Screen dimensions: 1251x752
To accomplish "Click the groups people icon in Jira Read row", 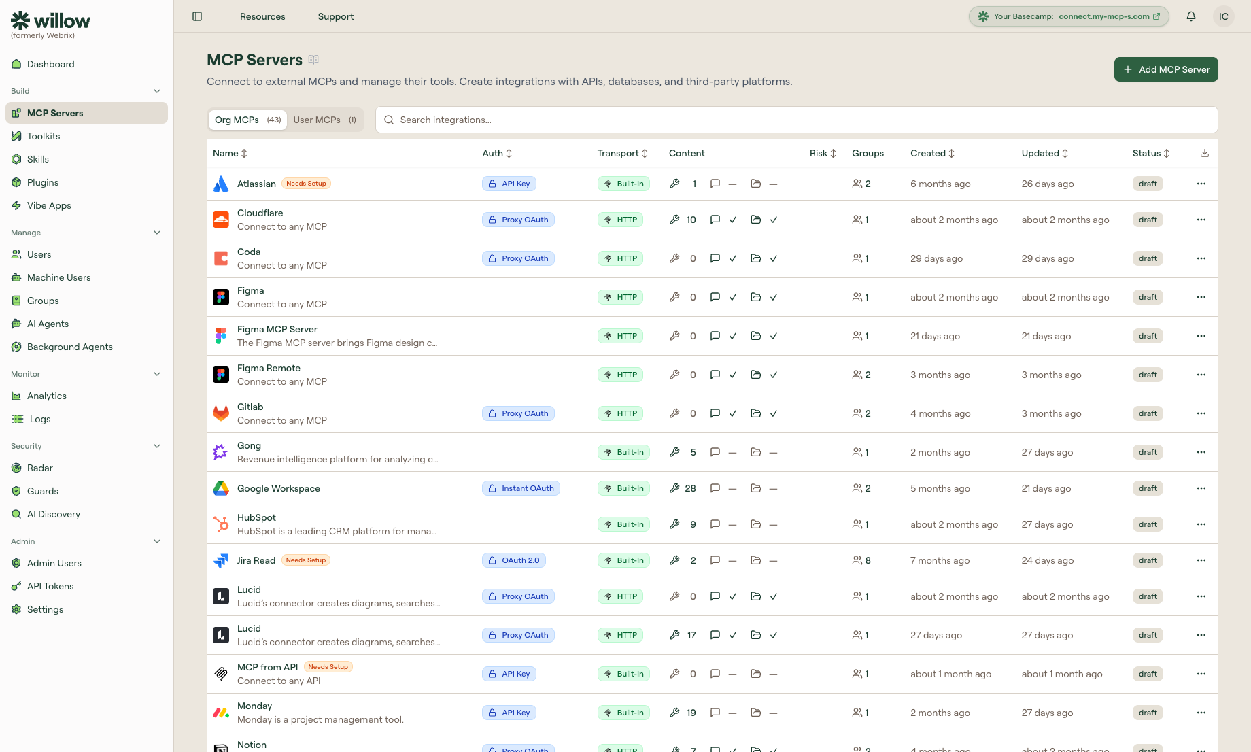I will pos(857,560).
